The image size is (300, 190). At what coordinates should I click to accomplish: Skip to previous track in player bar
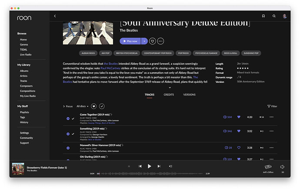click(x=140, y=166)
